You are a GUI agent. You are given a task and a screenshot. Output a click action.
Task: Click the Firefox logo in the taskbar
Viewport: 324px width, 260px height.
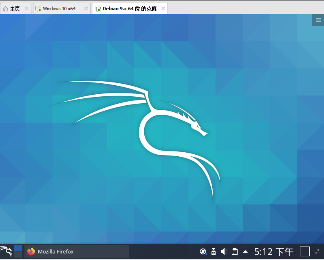click(x=31, y=251)
